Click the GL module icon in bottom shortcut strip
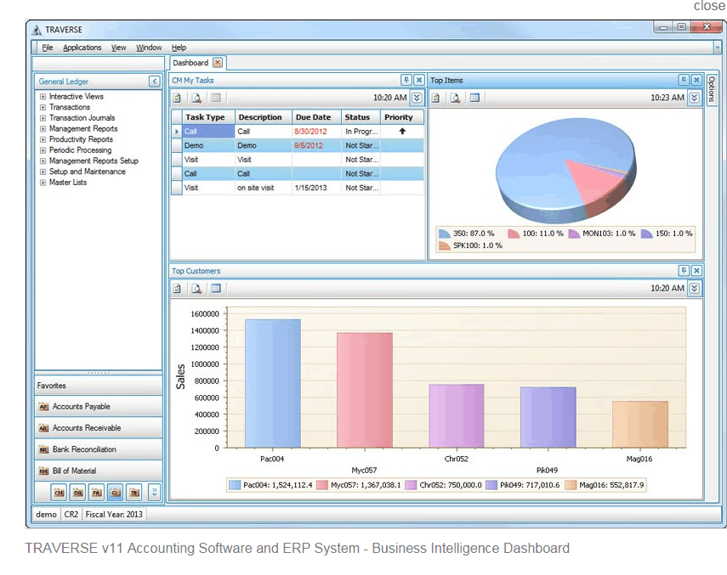The height and width of the screenshot is (575, 727). tap(116, 493)
